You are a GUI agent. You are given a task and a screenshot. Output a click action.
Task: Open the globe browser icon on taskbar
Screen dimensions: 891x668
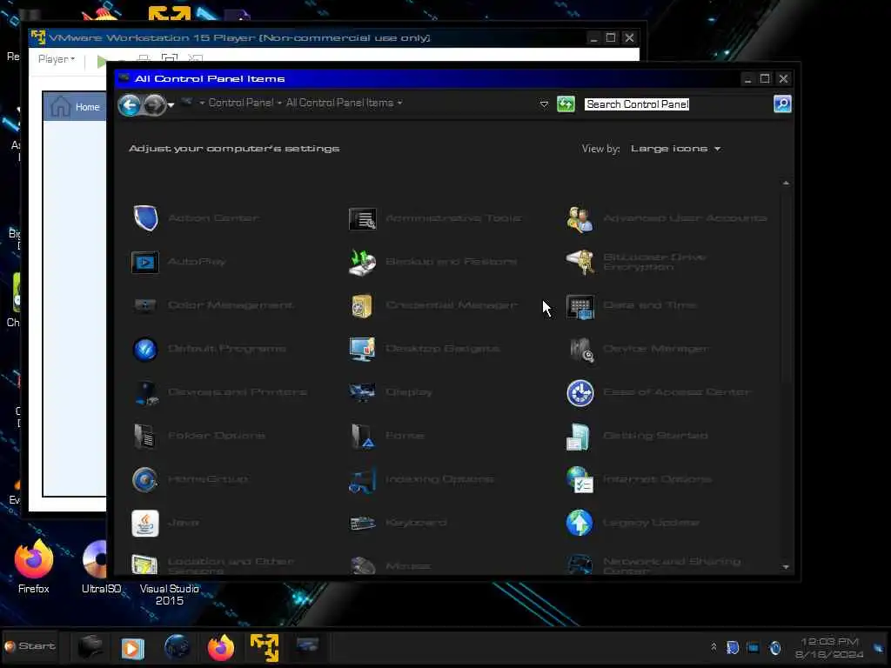tap(177, 647)
